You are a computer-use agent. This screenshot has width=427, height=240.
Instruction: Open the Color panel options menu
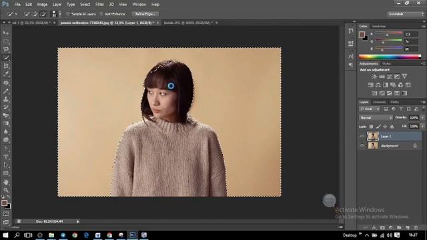click(x=423, y=27)
